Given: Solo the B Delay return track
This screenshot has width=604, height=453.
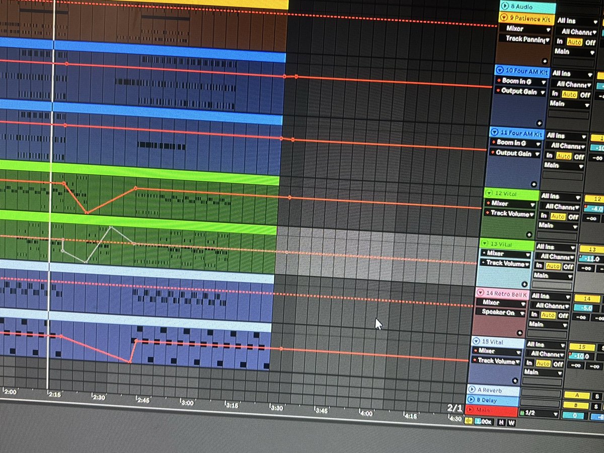Looking at the screenshot, I should [596, 406].
